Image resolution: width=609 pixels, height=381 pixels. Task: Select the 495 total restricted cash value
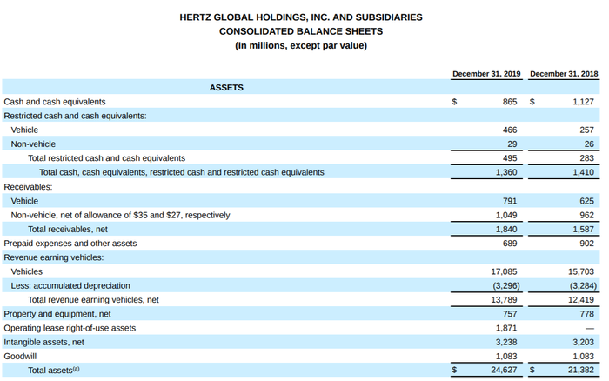pyautogui.click(x=510, y=158)
